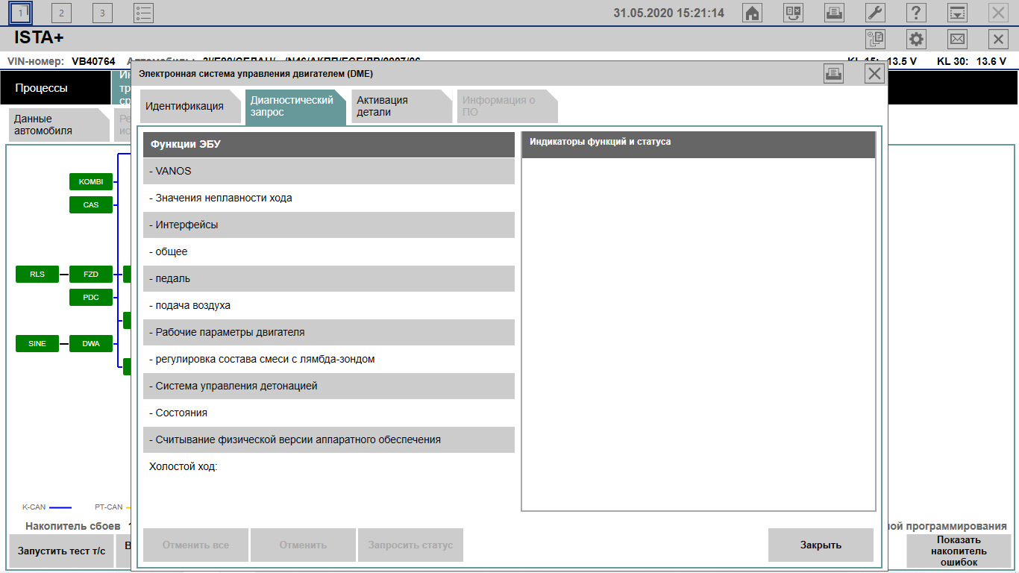The image size is (1019, 573).
Task: Click Запустить тест т/с button
Action: pyautogui.click(x=61, y=551)
